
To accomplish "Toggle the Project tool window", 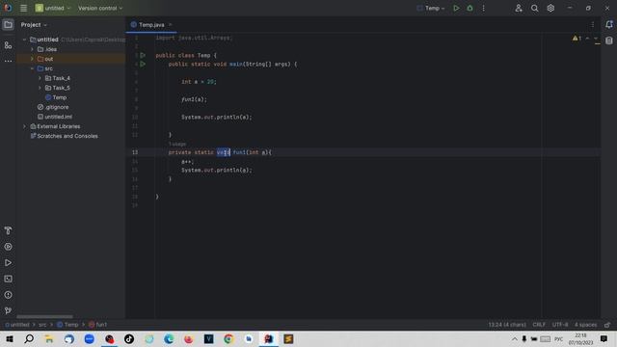I will point(8,25).
